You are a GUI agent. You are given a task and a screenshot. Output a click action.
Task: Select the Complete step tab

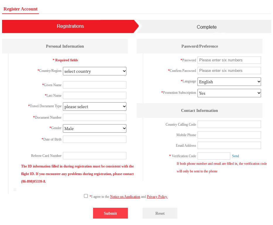207,27
